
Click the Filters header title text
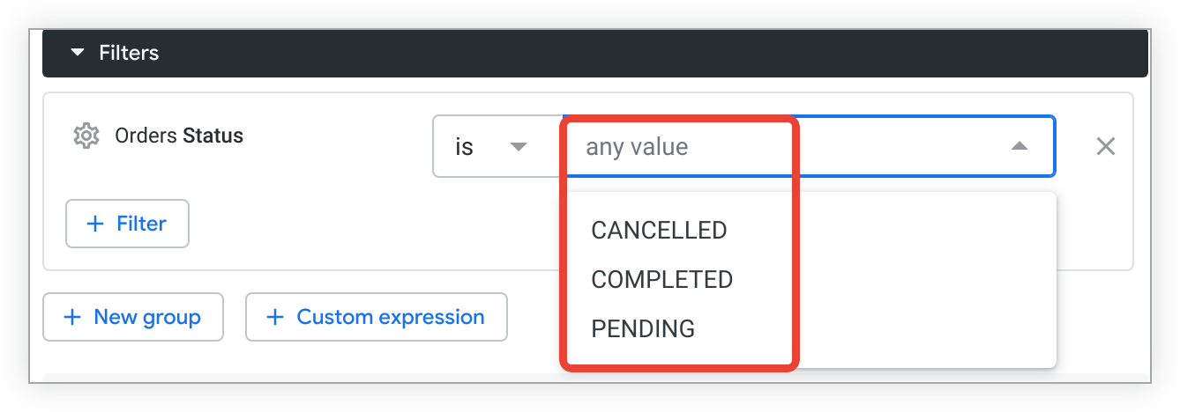[x=129, y=54]
